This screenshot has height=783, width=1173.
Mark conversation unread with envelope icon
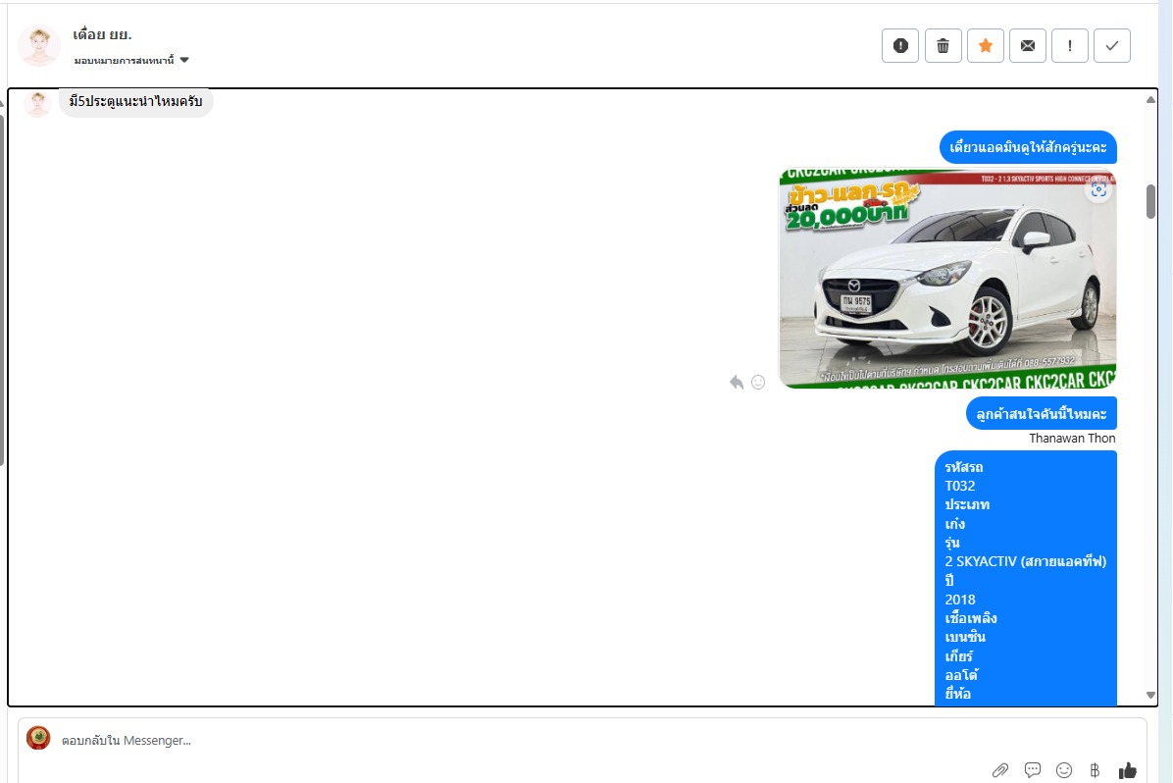tap(1027, 46)
